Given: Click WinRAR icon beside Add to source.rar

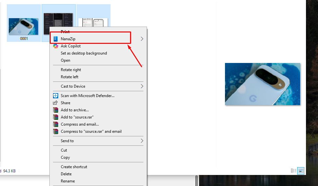Looking at the screenshot, I should [55, 117].
